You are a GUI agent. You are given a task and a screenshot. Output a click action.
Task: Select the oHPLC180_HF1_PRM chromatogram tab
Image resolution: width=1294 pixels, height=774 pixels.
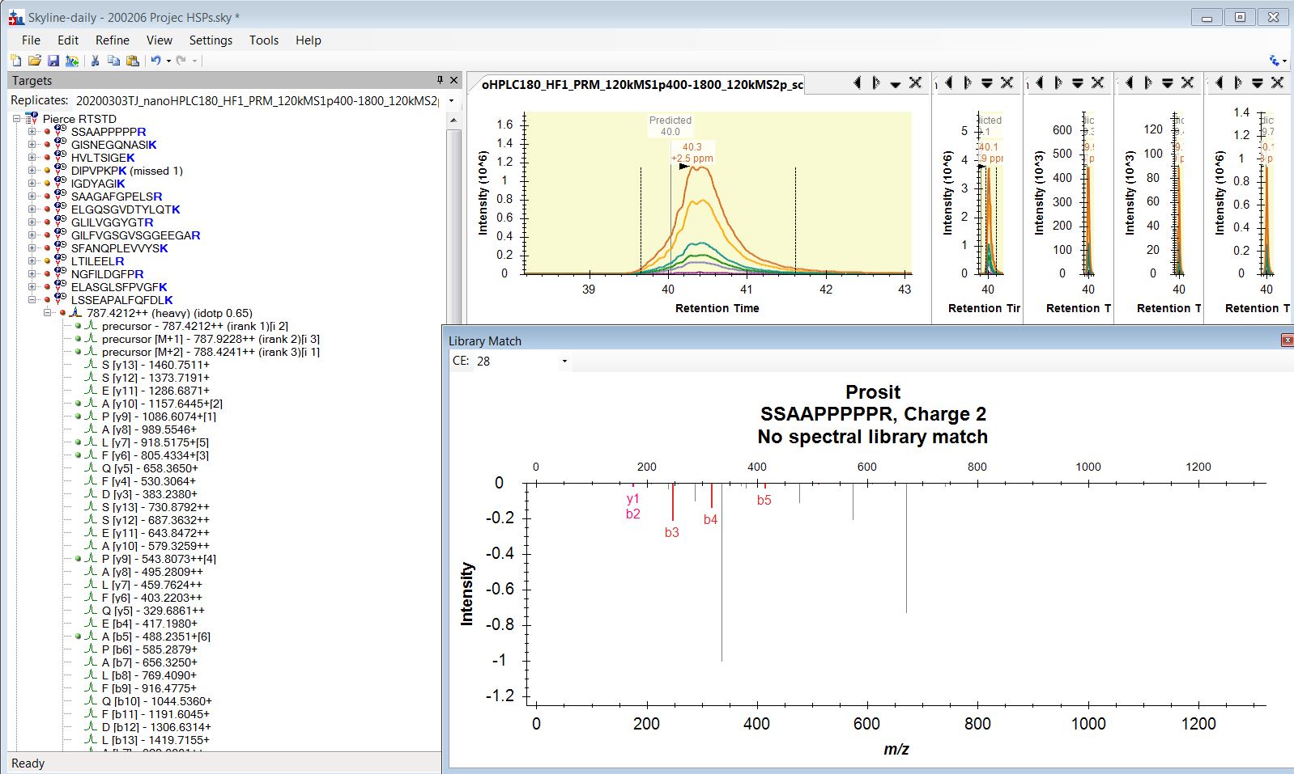[641, 84]
